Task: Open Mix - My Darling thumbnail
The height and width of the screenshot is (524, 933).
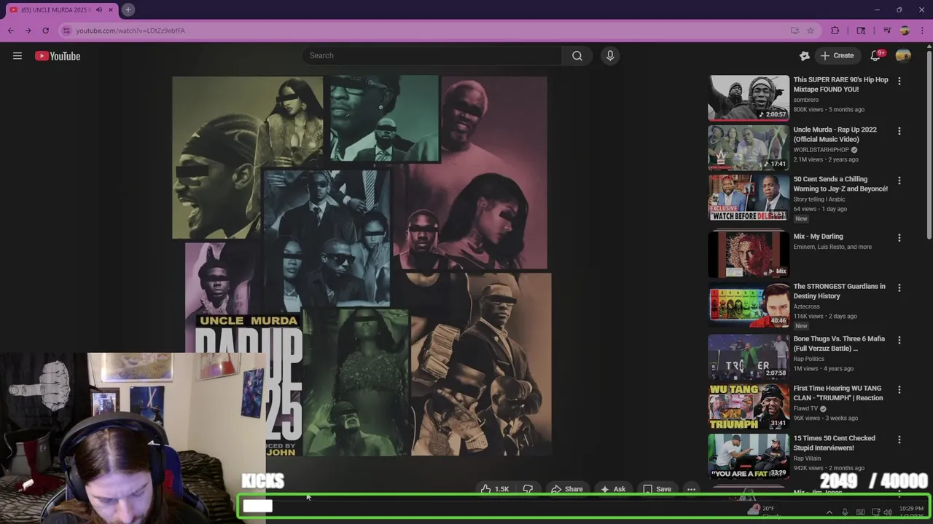Action: click(749, 254)
